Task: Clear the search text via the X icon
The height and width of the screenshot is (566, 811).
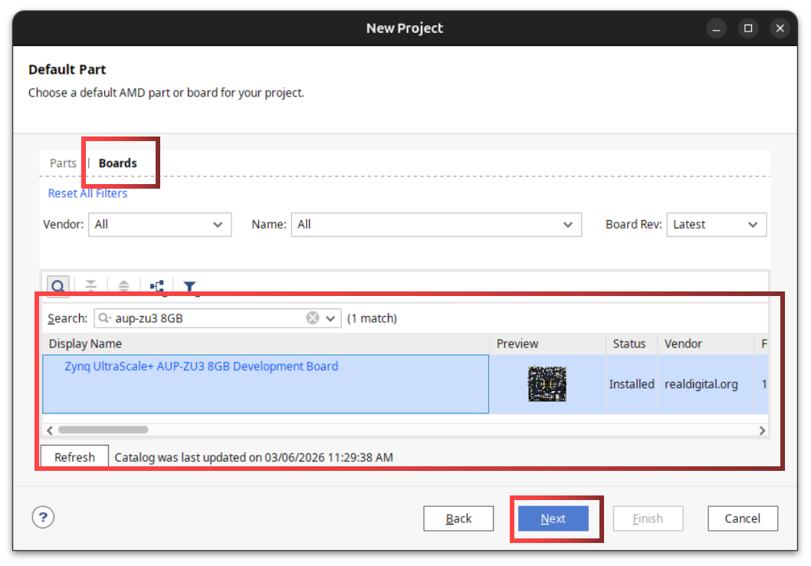Action: click(312, 317)
